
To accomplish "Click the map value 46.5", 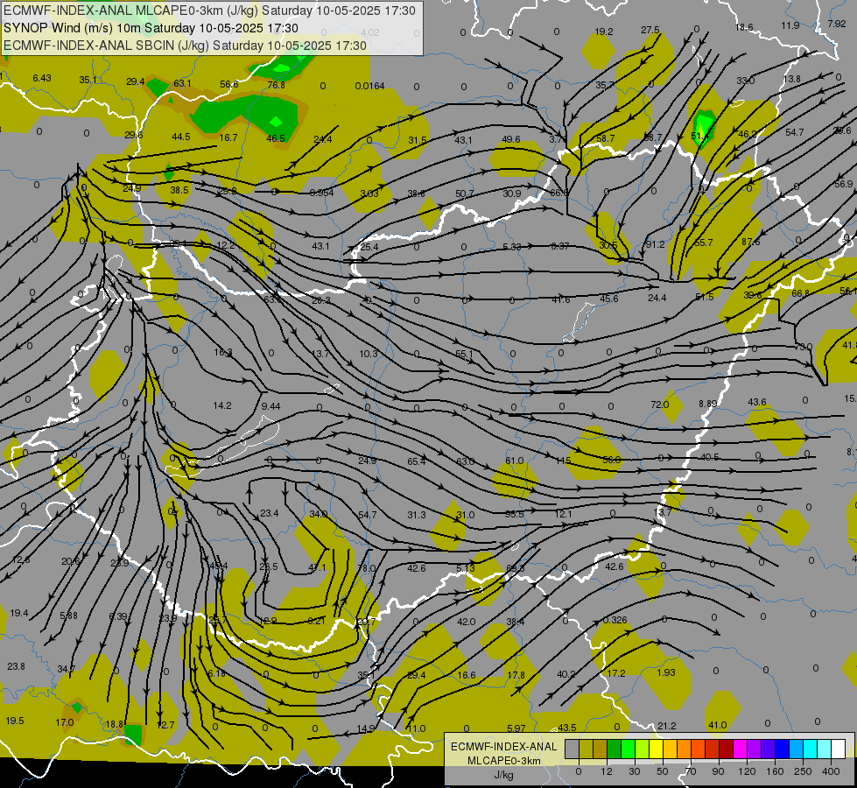I will click(x=276, y=137).
